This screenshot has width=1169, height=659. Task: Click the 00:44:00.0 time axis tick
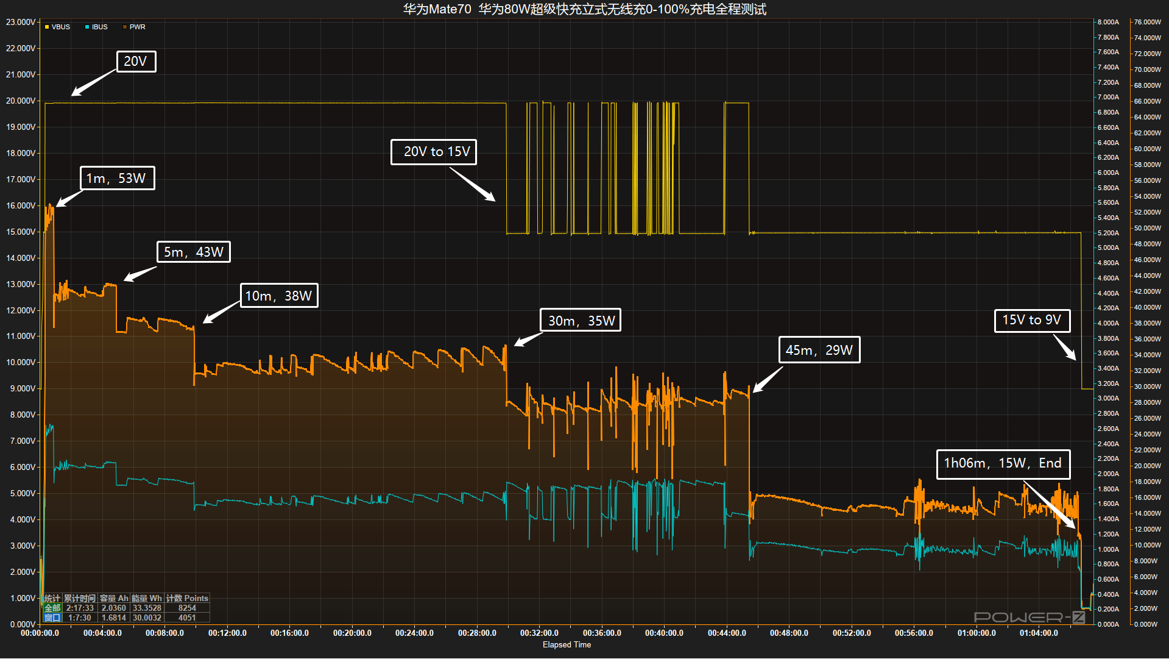point(727,633)
